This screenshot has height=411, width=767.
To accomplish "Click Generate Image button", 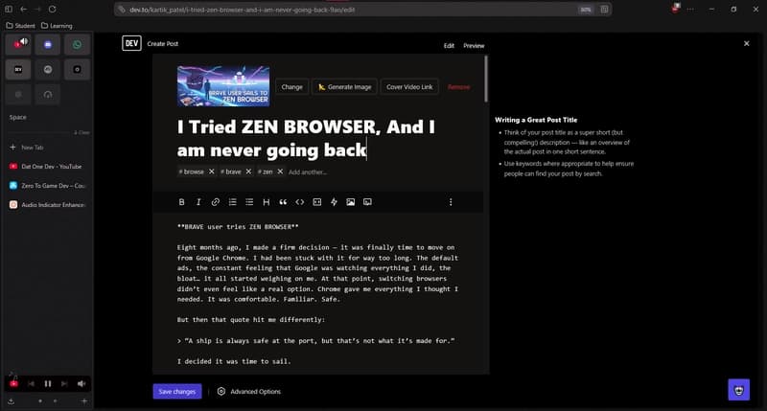I will pos(345,87).
